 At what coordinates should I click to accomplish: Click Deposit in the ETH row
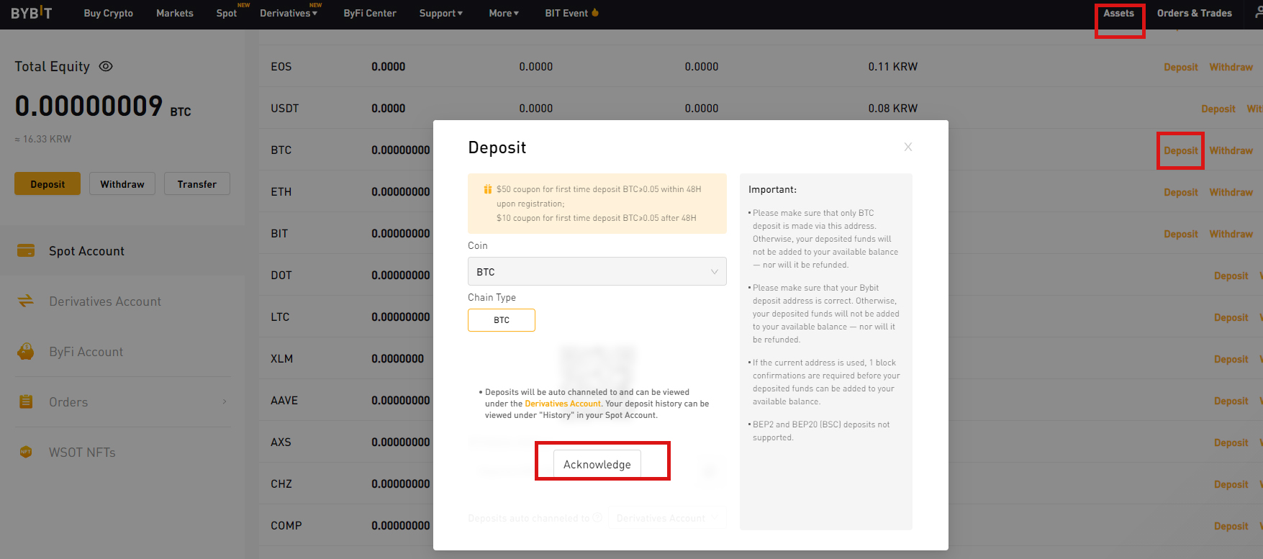click(x=1181, y=192)
